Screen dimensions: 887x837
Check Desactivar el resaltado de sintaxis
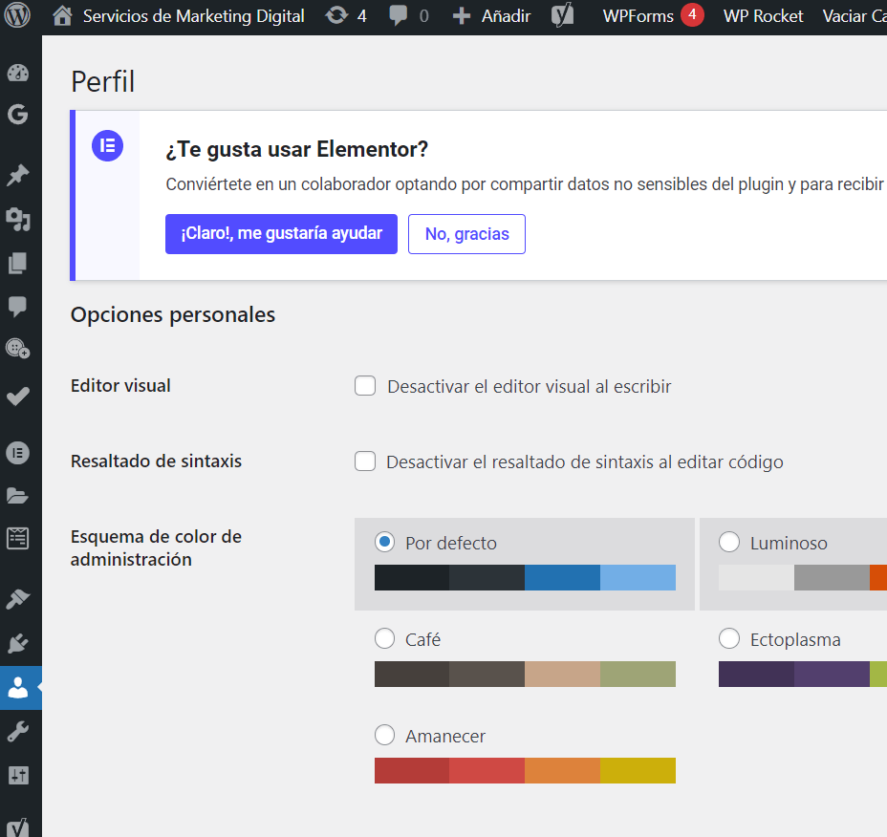[365, 461]
